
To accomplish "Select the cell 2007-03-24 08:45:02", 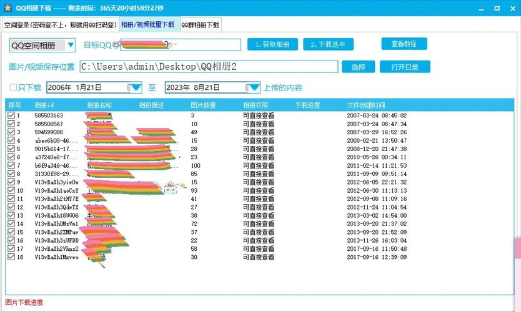I will [x=377, y=115].
